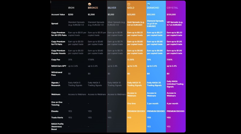This screenshot has height=134, width=241.
Task: Click Daily NAGA 15 Trading Signals cell
Action: pyautogui.click(x=134, y=84)
